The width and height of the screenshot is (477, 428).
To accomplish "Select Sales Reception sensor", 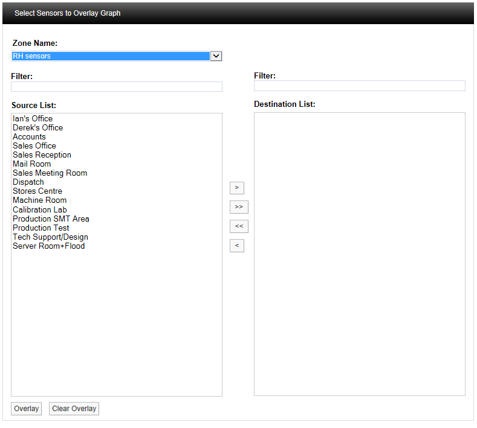I will click(x=42, y=155).
